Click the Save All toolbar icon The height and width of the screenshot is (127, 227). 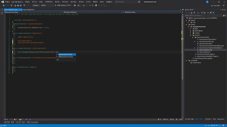(x=21, y=5)
